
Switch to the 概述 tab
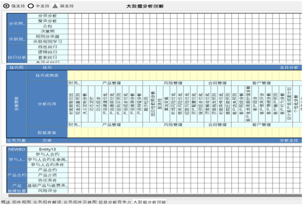click(6, 202)
